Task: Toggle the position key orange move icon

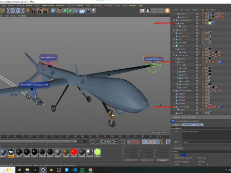Action: tap(144, 142)
